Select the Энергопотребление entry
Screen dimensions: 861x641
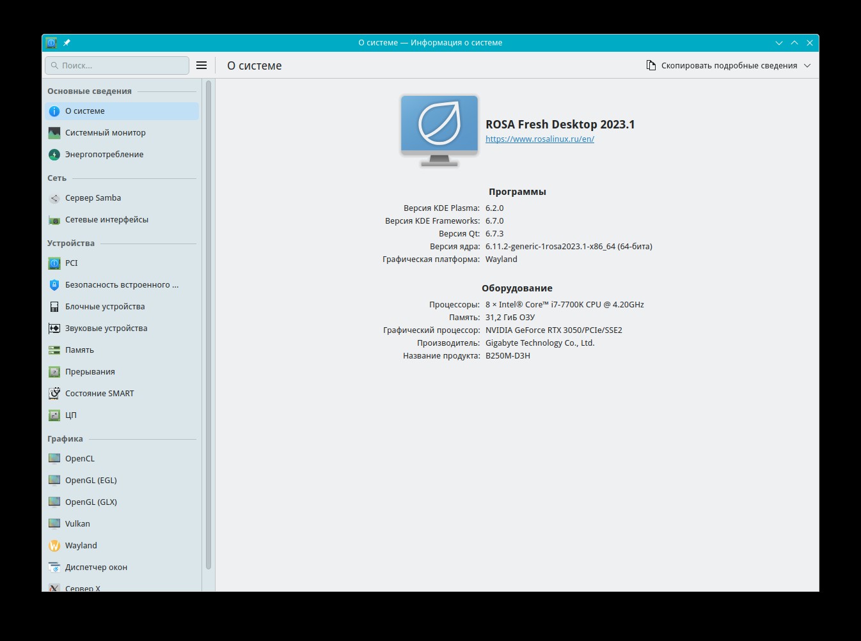(x=122, y=155)
